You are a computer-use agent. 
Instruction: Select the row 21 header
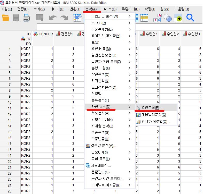10,167
